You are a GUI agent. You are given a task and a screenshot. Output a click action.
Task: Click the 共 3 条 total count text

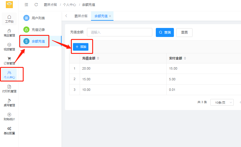click(202, 102)
